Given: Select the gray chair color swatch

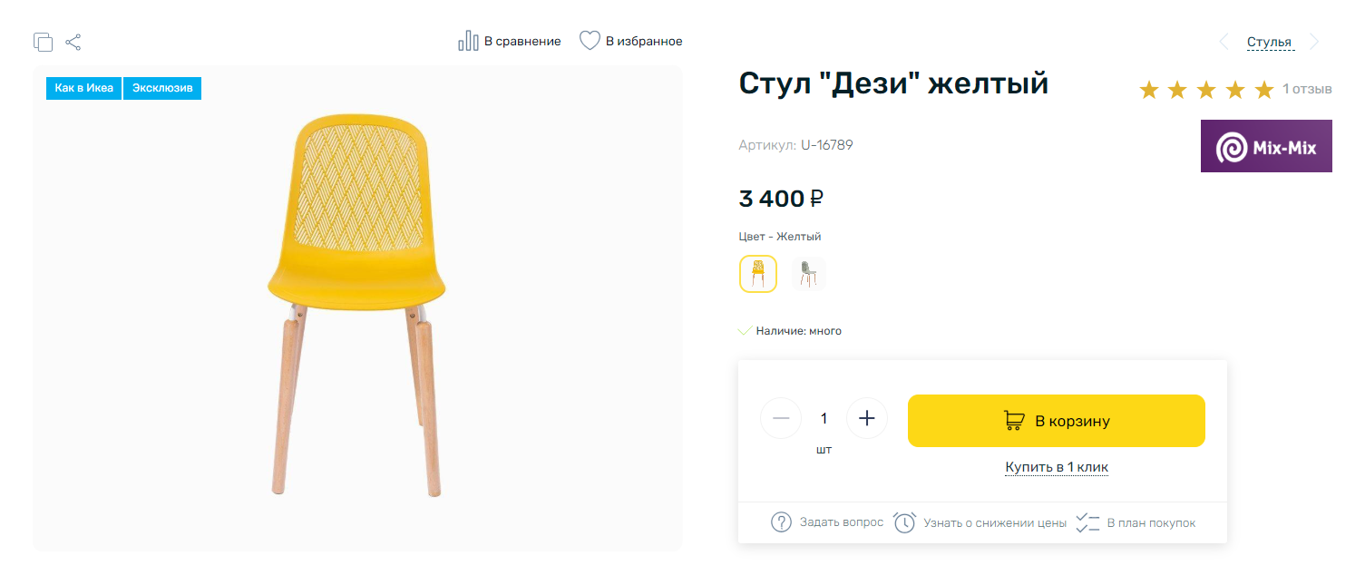Looking at the screenshot, I should coord(808,274).
